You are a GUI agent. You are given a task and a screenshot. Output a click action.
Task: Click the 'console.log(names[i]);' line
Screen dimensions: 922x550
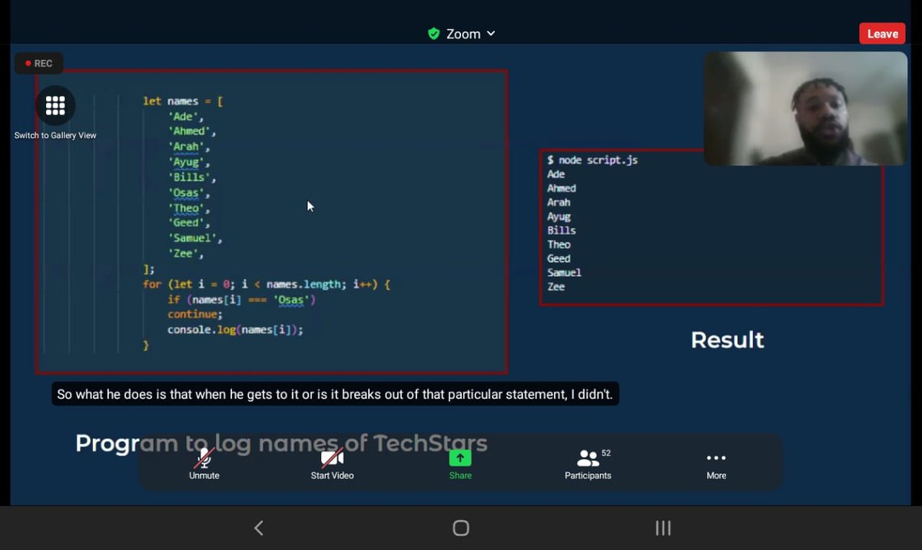pyautogui.click(x=235, y=330)
